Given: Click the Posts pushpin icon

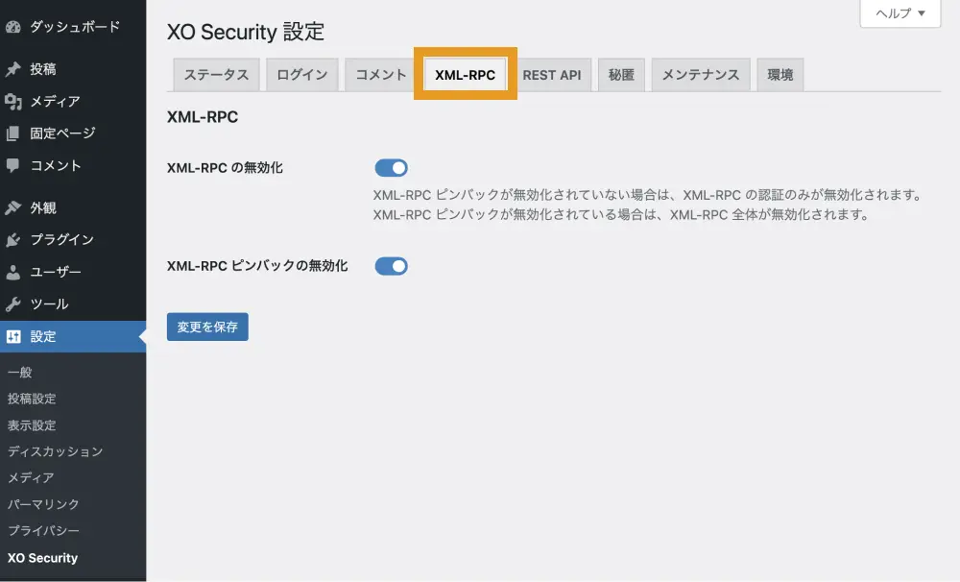Looking at the screenshot, I should tap(13, 69).
